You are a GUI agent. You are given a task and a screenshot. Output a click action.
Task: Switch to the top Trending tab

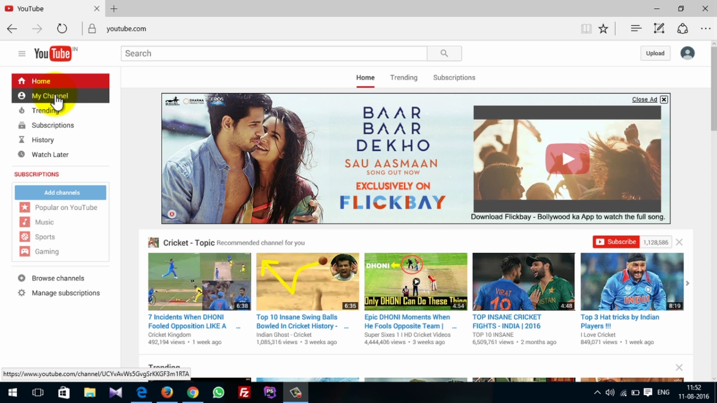[404, 78]
